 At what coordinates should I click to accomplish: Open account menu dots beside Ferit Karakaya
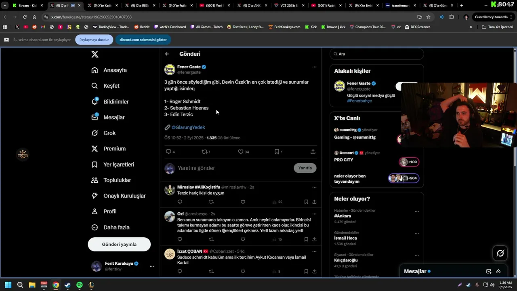[152, 266]
